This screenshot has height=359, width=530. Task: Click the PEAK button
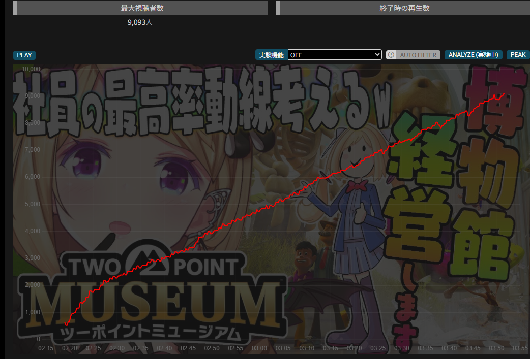(x=518, y=55)
